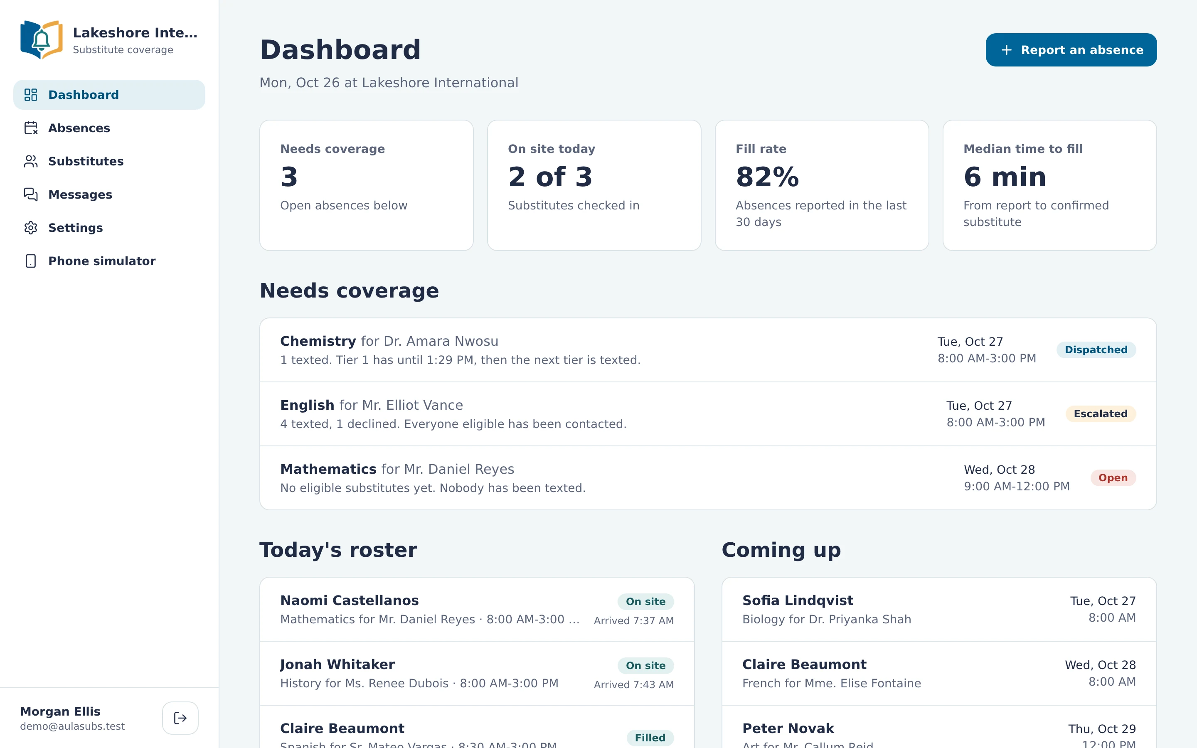Open the Substitutes section
1197x748 pixels.
[x=109, y=161]
